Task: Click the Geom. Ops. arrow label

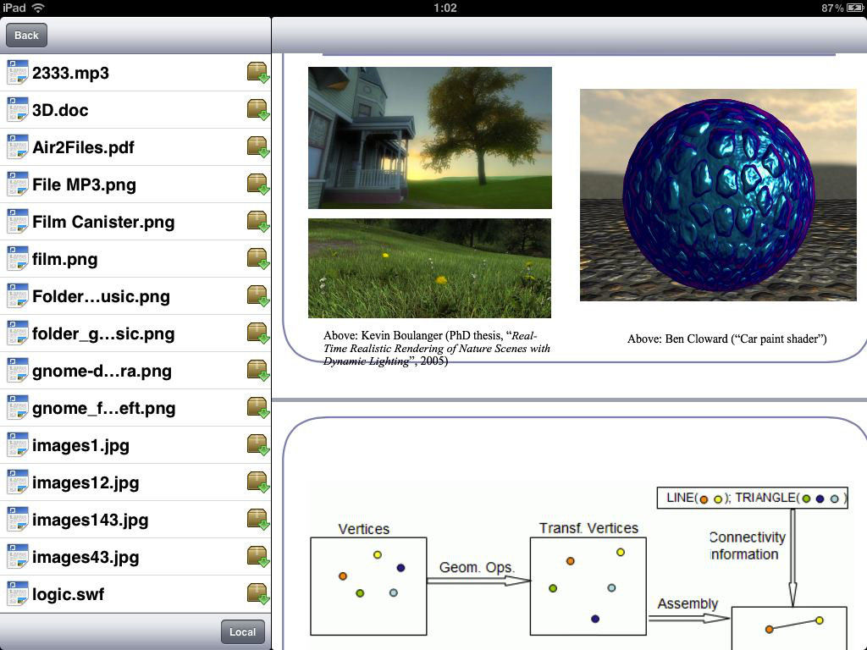Action: [x=478, y=567]
